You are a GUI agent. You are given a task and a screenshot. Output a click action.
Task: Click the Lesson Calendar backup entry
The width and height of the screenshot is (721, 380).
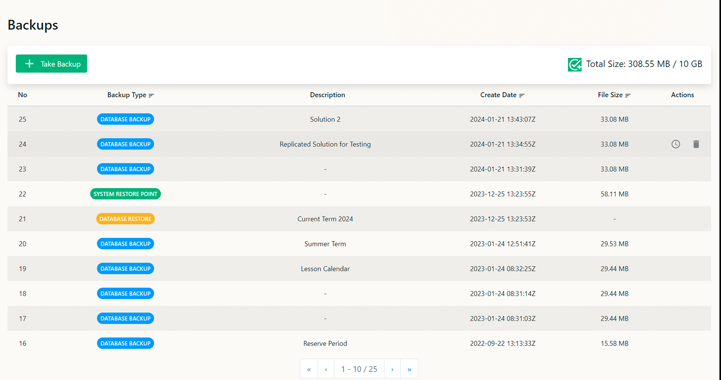click(325, 269)
